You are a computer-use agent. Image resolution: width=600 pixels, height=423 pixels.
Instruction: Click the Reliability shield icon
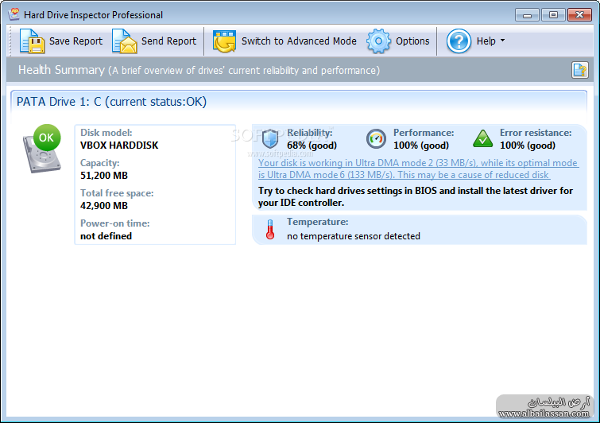coord(270,138)
